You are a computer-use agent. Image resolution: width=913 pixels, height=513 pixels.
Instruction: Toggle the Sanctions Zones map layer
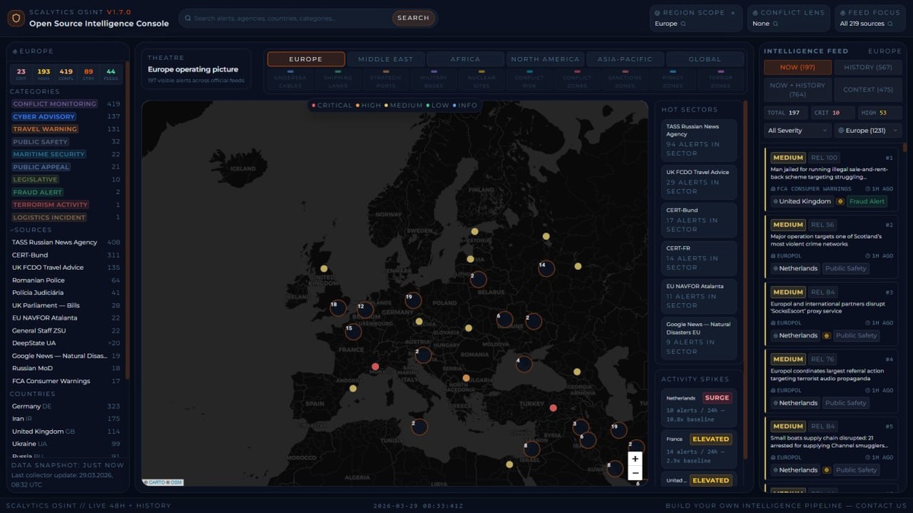click(x=625, y=80)
